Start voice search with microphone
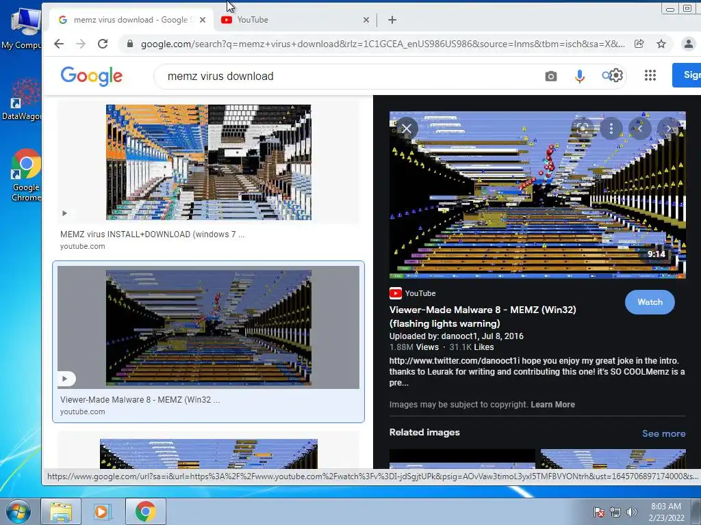The width and height of the screenshot is (701, 525). point(579,77)
